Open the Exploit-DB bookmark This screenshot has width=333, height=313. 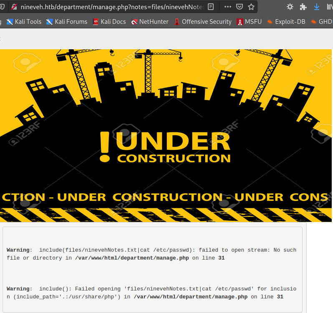[286, 22]
